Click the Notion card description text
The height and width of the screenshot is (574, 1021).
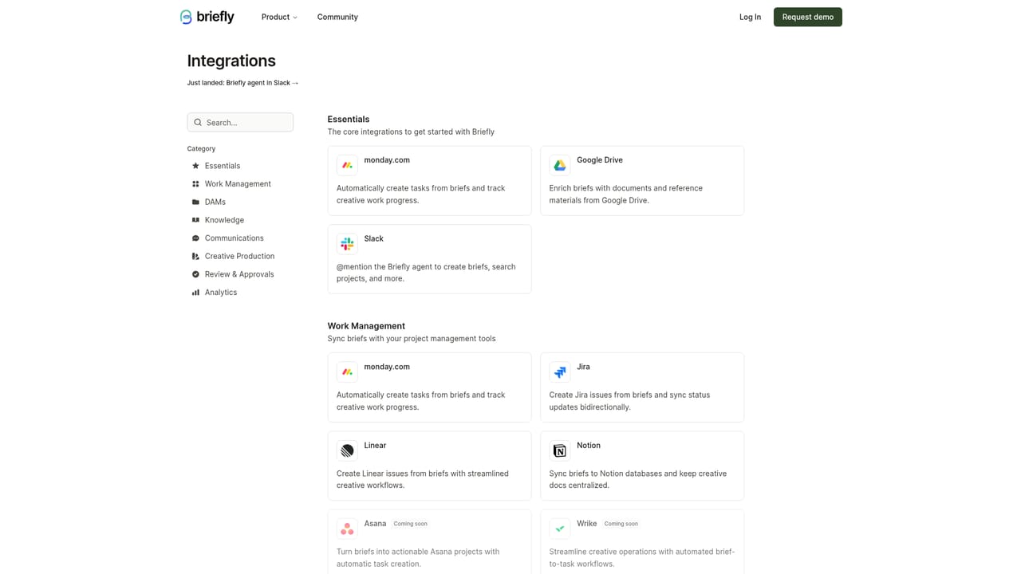[x=638, y=479]
